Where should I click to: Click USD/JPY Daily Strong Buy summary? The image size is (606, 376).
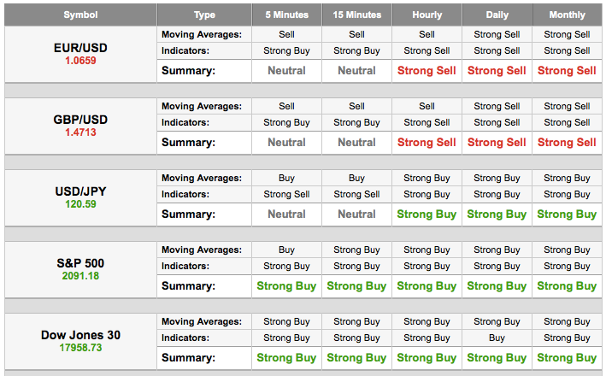[497, 214]
